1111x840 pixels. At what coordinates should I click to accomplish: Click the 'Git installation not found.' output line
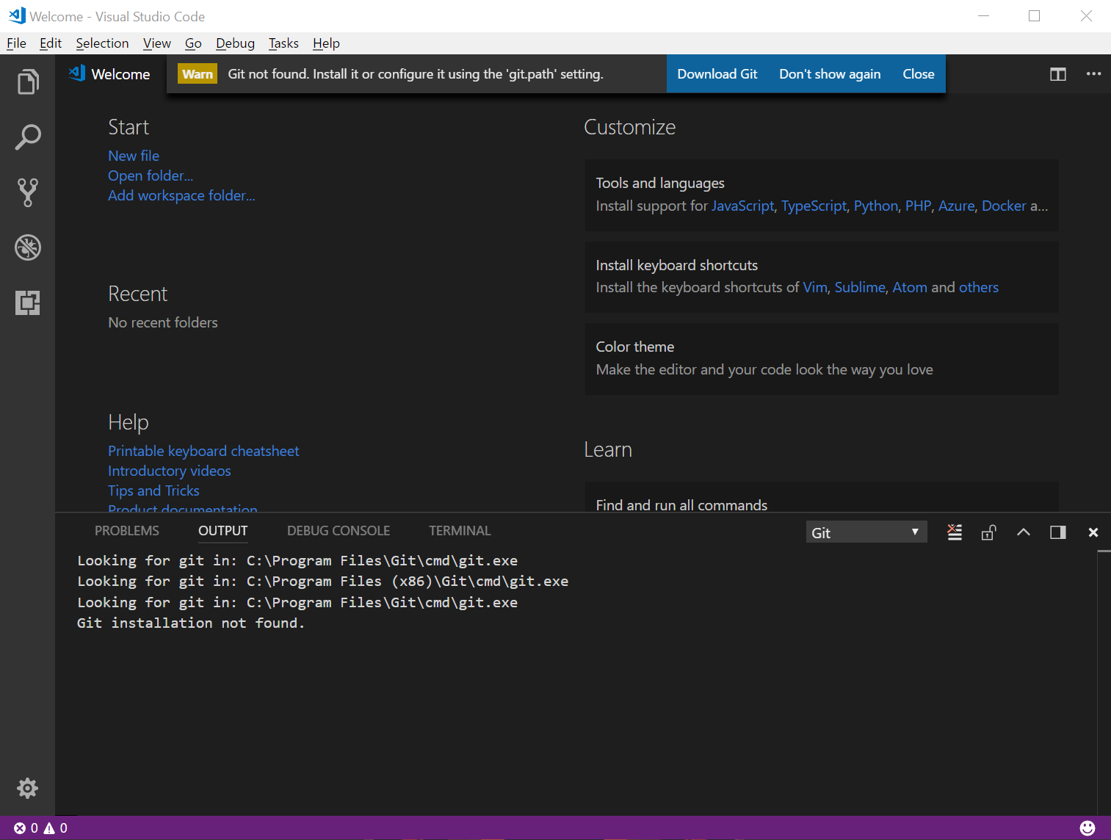point(191,623)
